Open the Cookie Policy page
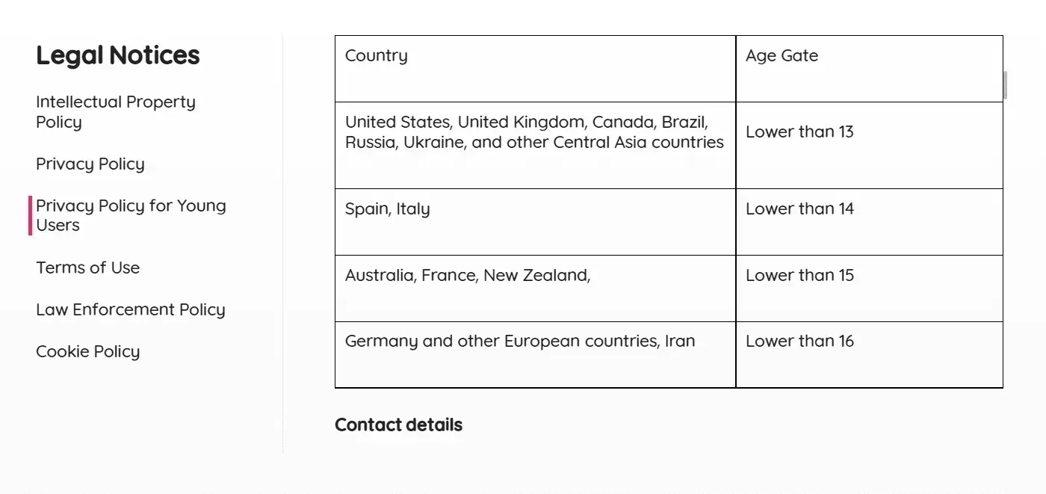The height and width of the screenshot is (494, 1046). tap(87, 351)
